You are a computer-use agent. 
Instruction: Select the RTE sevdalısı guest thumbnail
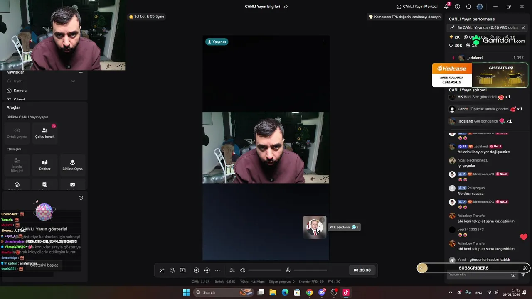(314, 227)
